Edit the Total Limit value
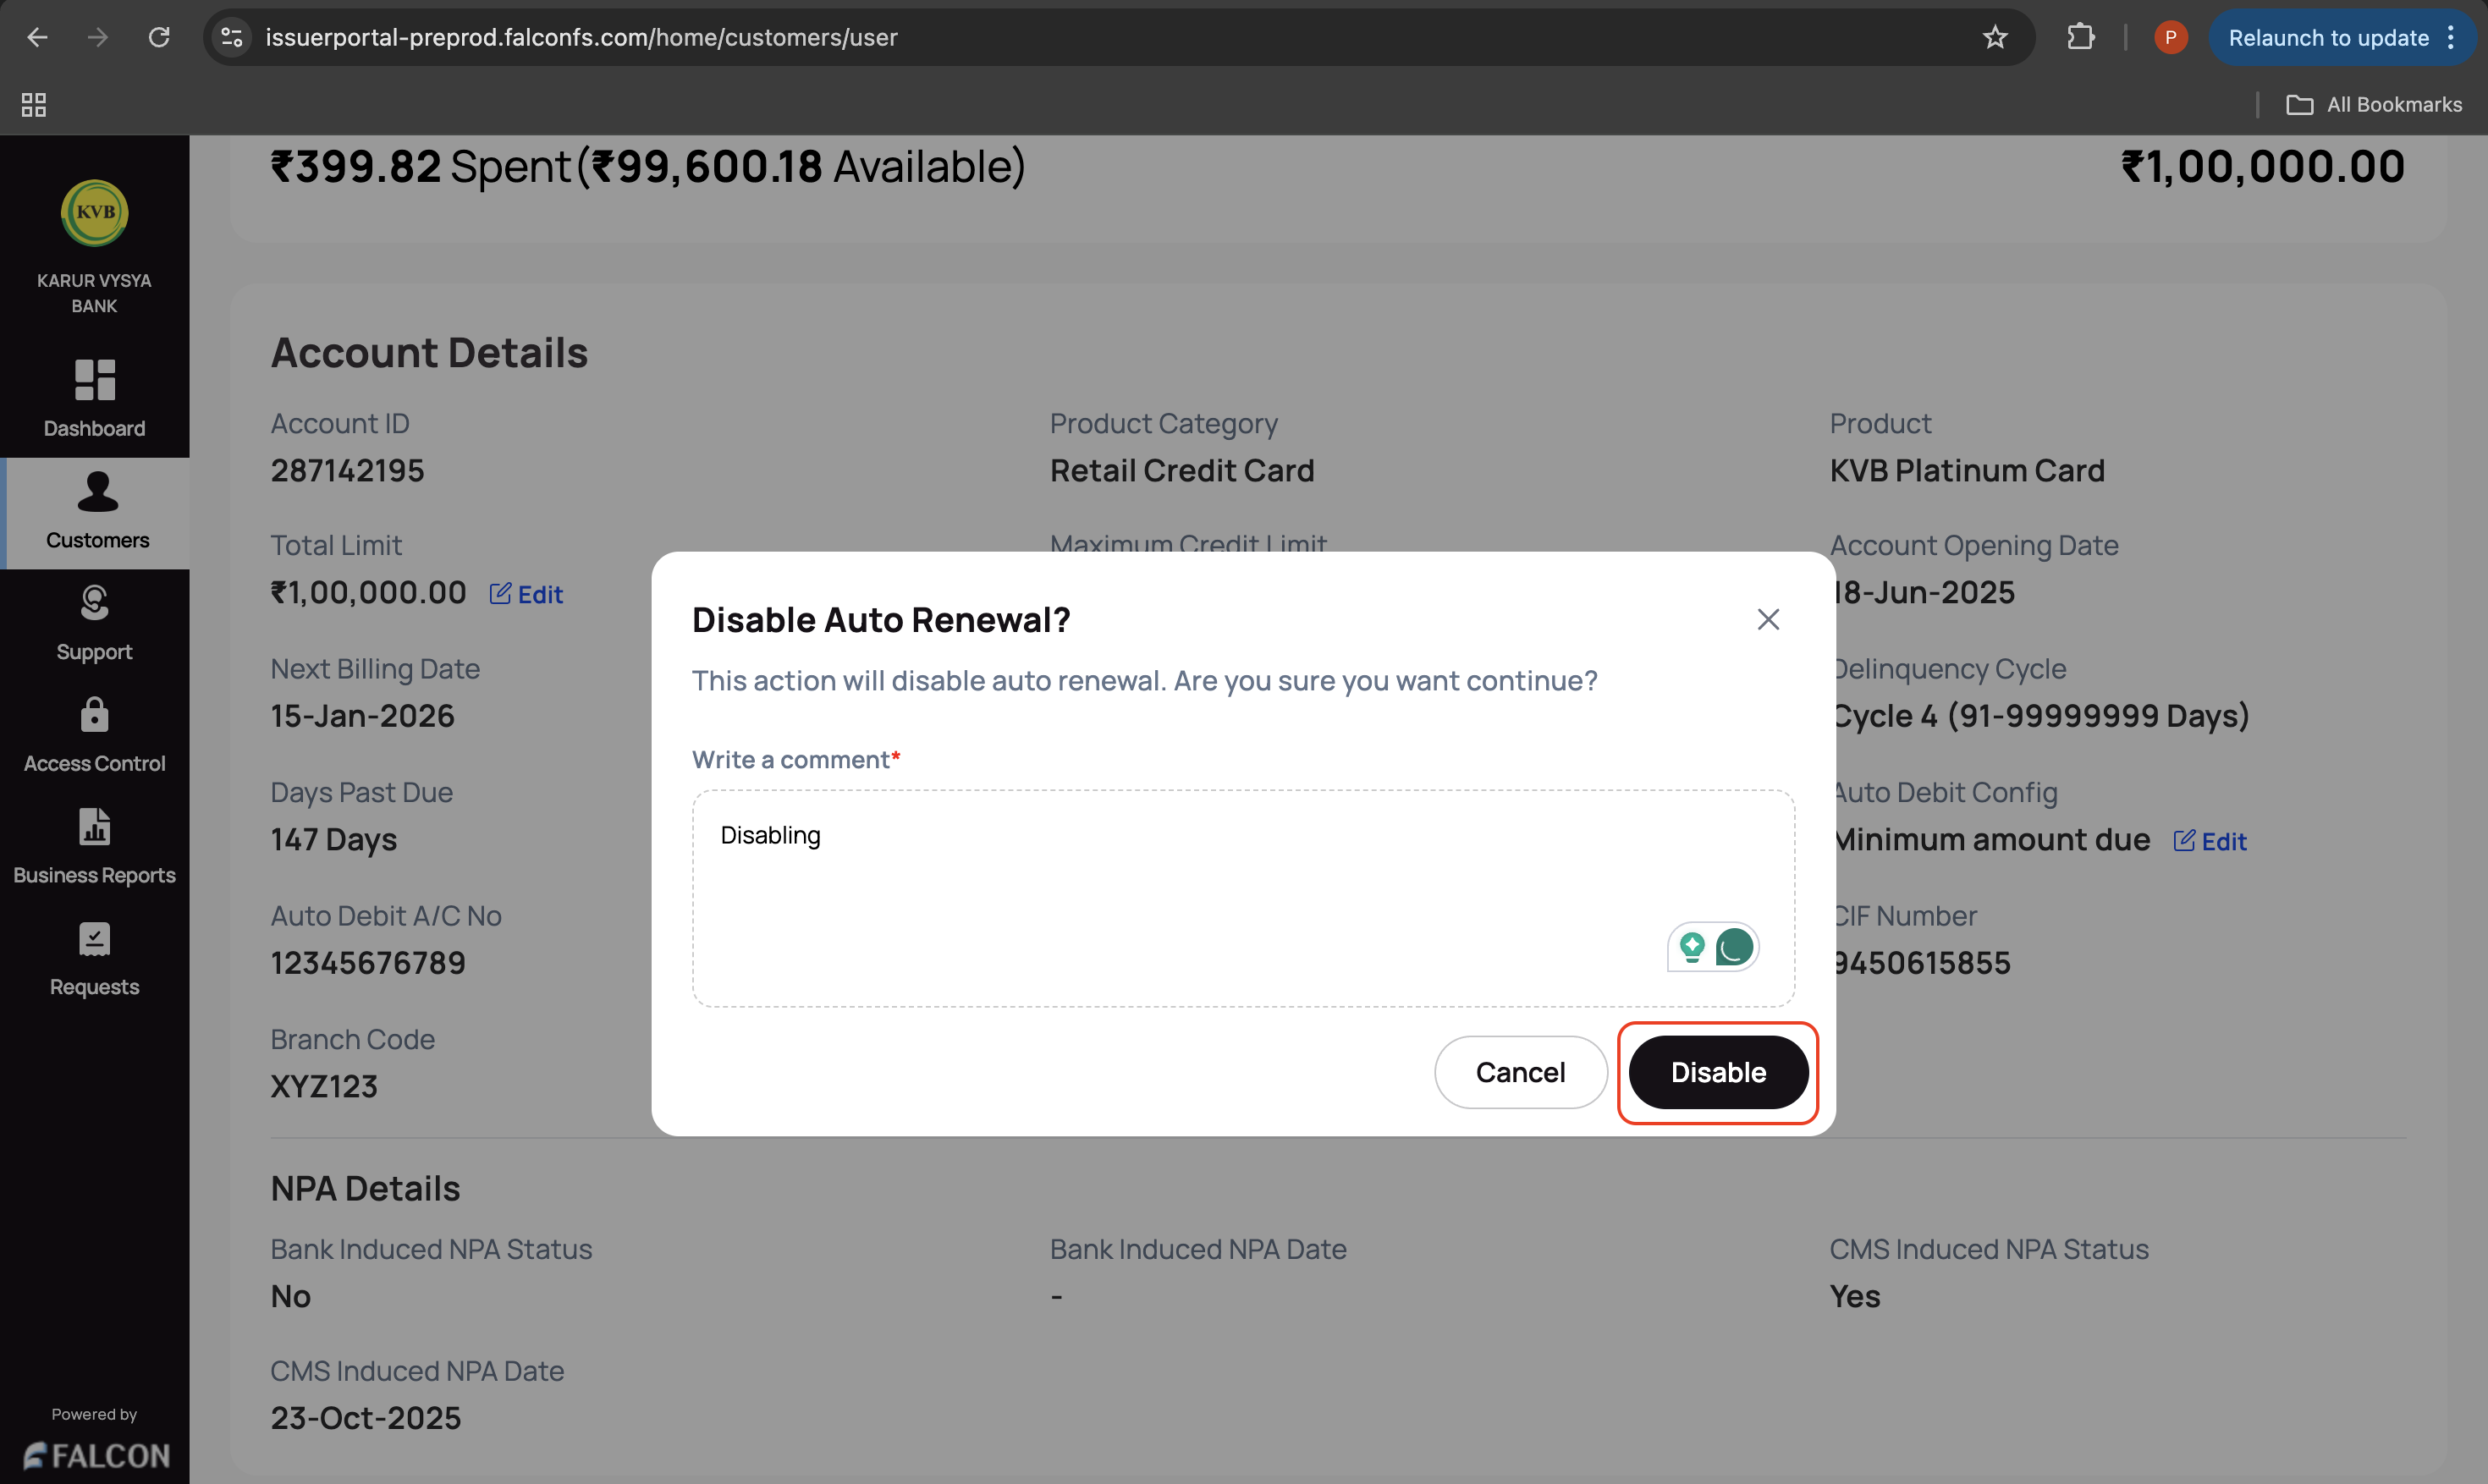The image size is (2488, 1484). point(526,594)
